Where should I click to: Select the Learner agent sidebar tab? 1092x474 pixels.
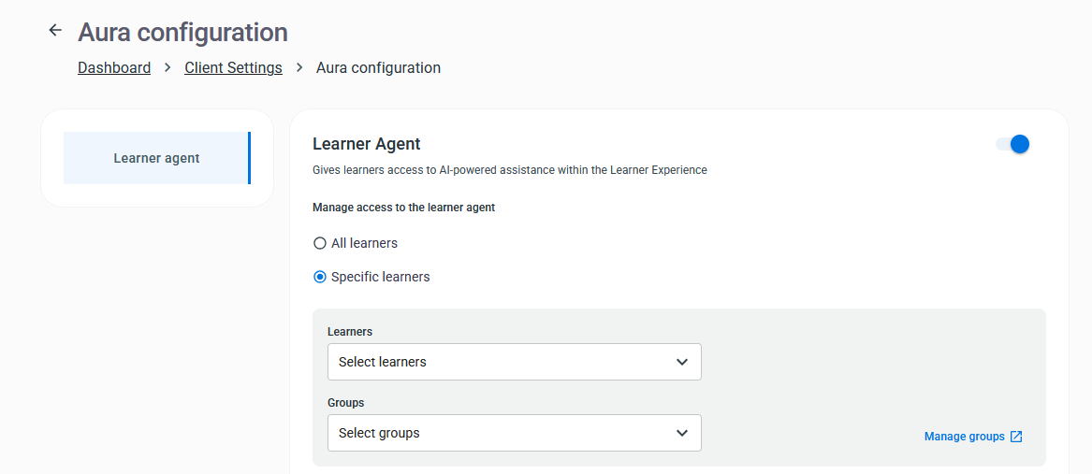tap(156, 158)
